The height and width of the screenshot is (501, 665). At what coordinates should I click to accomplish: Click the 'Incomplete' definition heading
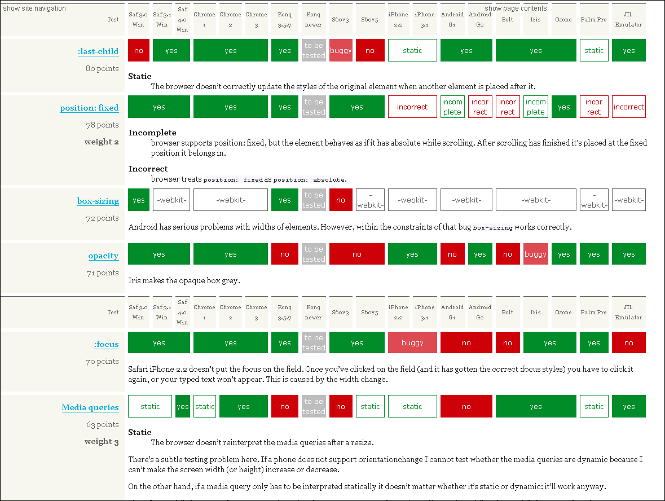click(x=152, y=133)
